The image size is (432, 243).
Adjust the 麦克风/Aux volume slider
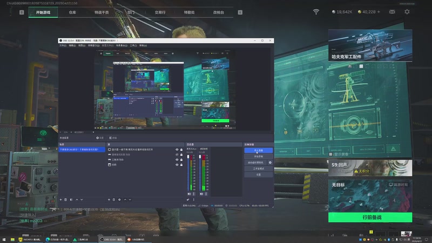click(x=188, y=172)
